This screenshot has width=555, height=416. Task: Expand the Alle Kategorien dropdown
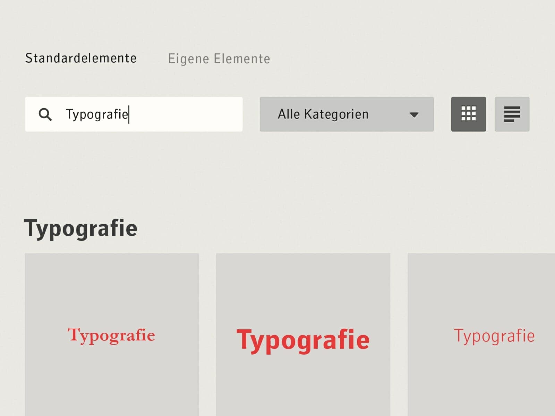click(346, 114)
